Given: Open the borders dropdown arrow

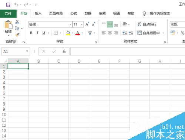Looking at the screenshot, I should [x=61, y=33].
